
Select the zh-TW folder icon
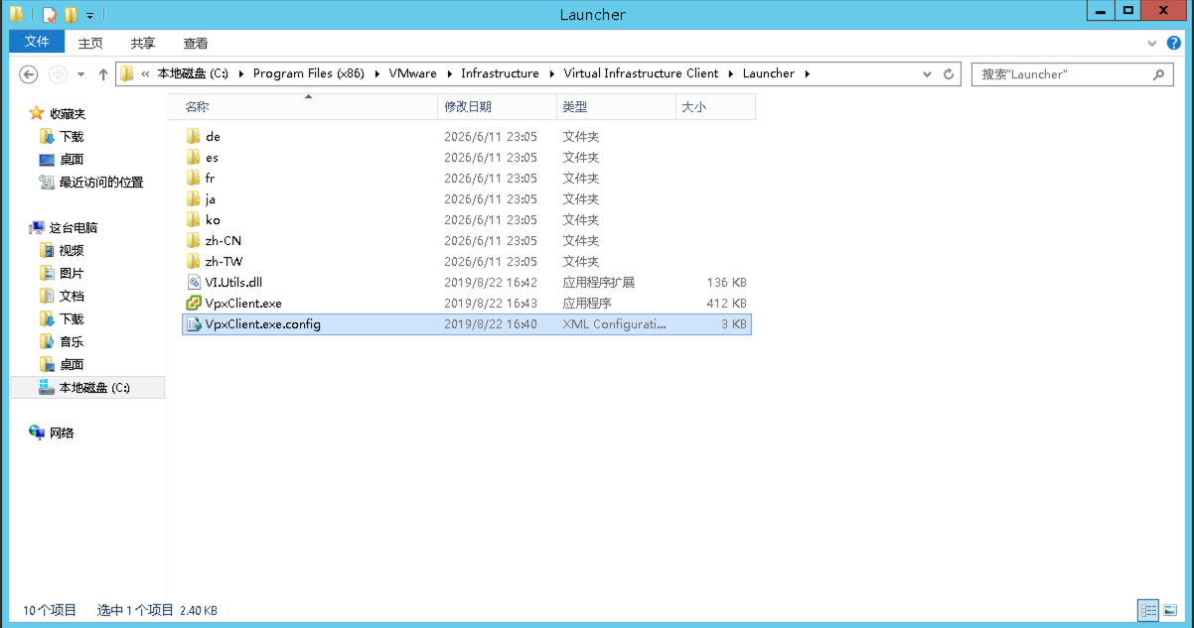tap(194, 261)
